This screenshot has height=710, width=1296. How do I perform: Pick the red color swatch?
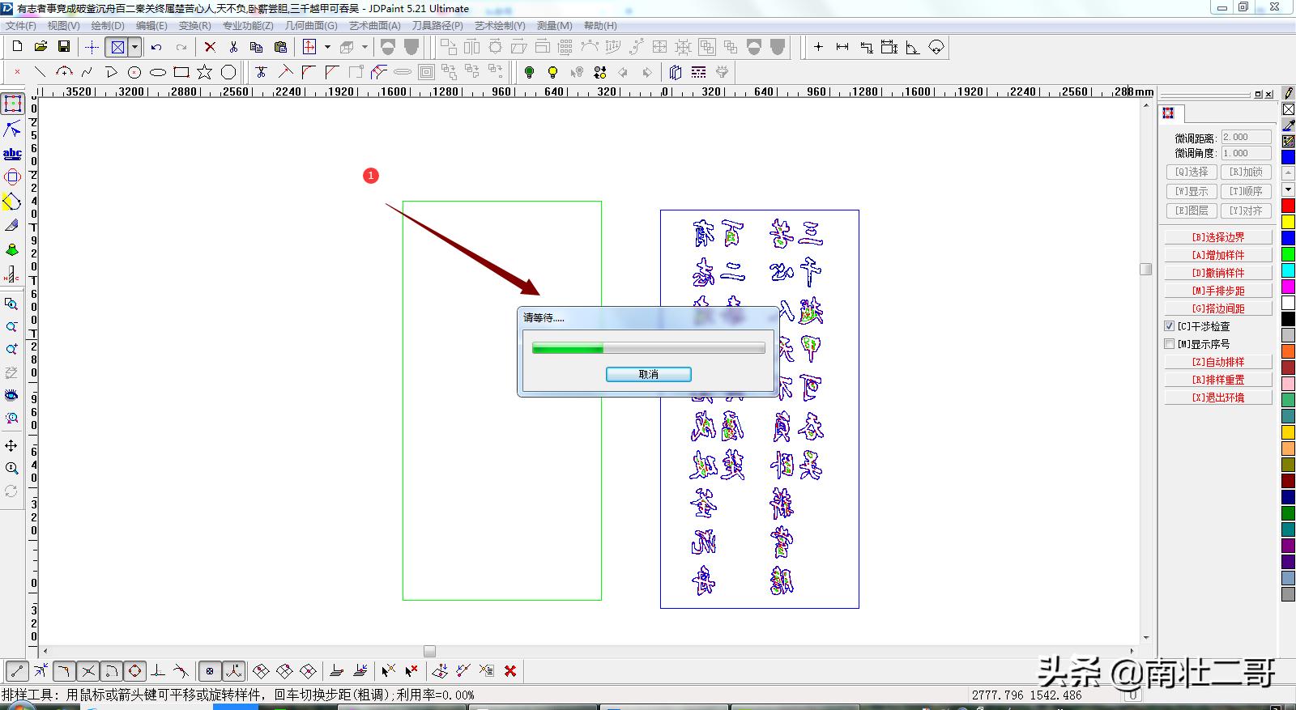click(x=1288, y=206)
